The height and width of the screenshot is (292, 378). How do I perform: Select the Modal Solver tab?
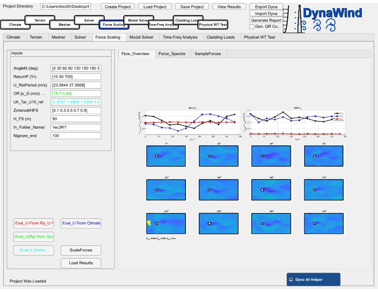tap(141, 37)
